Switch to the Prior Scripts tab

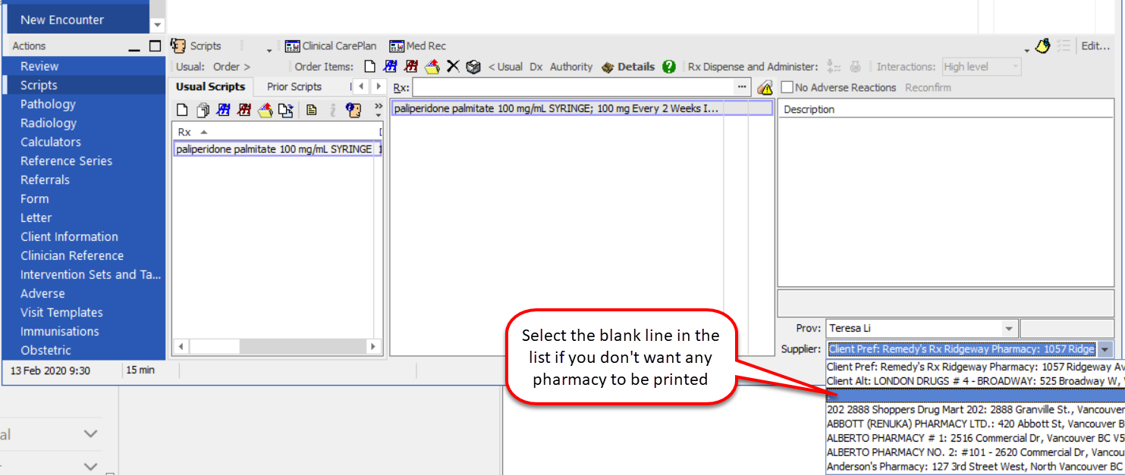pos(294,87)
